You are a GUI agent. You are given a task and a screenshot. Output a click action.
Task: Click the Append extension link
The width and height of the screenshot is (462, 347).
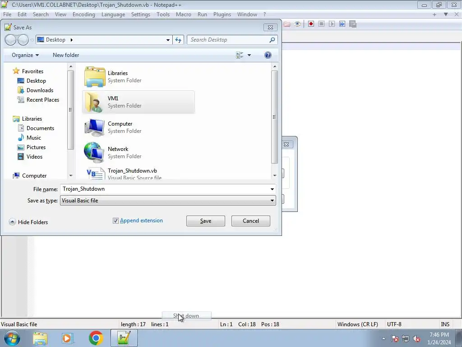(x=141, y=220)
